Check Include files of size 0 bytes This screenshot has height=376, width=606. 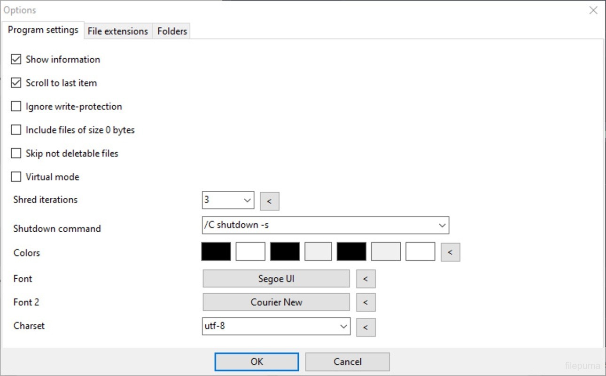[16, 130]
